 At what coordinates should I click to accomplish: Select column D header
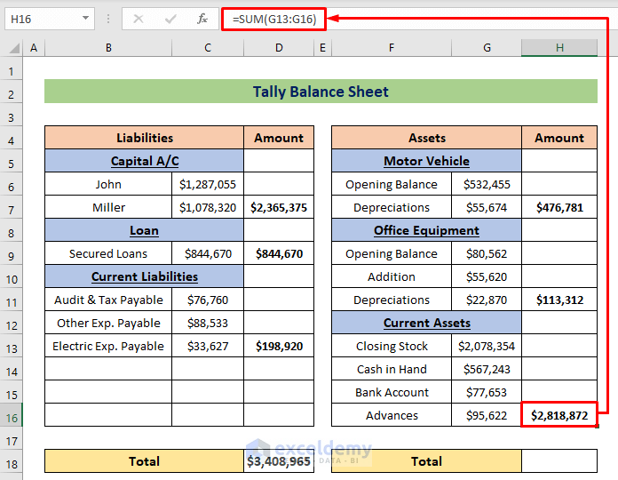tap(279, 48)
